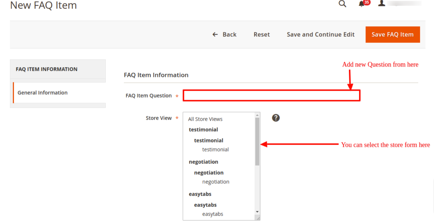Select the General Information tab

tap(42, 93)
